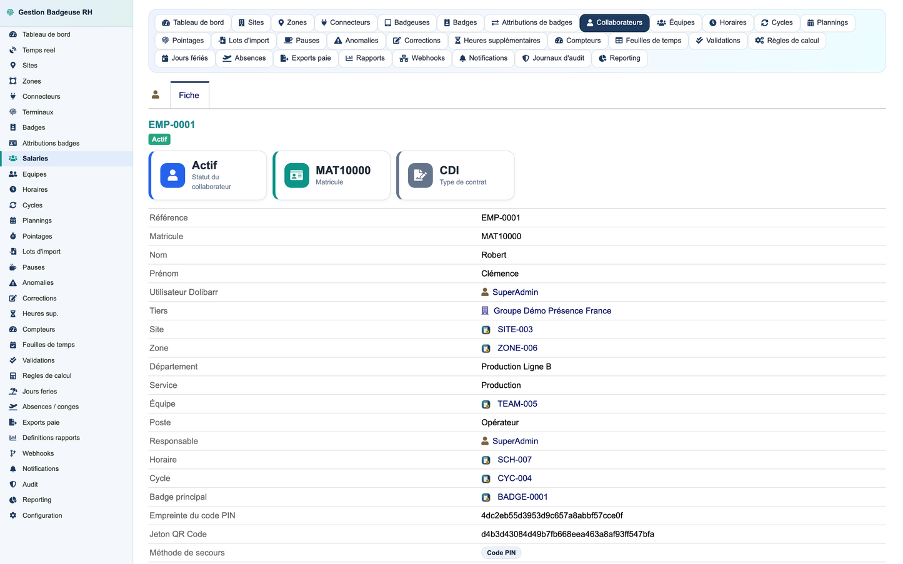This screenshot has width=903, height=564.
Task: Open the SCH-007 schedule link
Action: click(x=514, y=460)
